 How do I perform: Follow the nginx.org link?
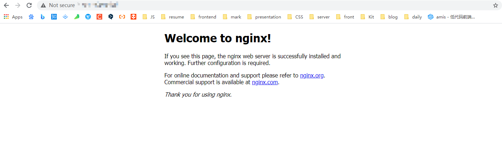pyautogui.click(x=312, y=75)
